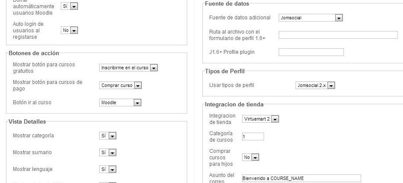Screen dimensions: 403x183
Task: Open the 'Mostrar sumario' dropdown
Action: click(108, 152)
